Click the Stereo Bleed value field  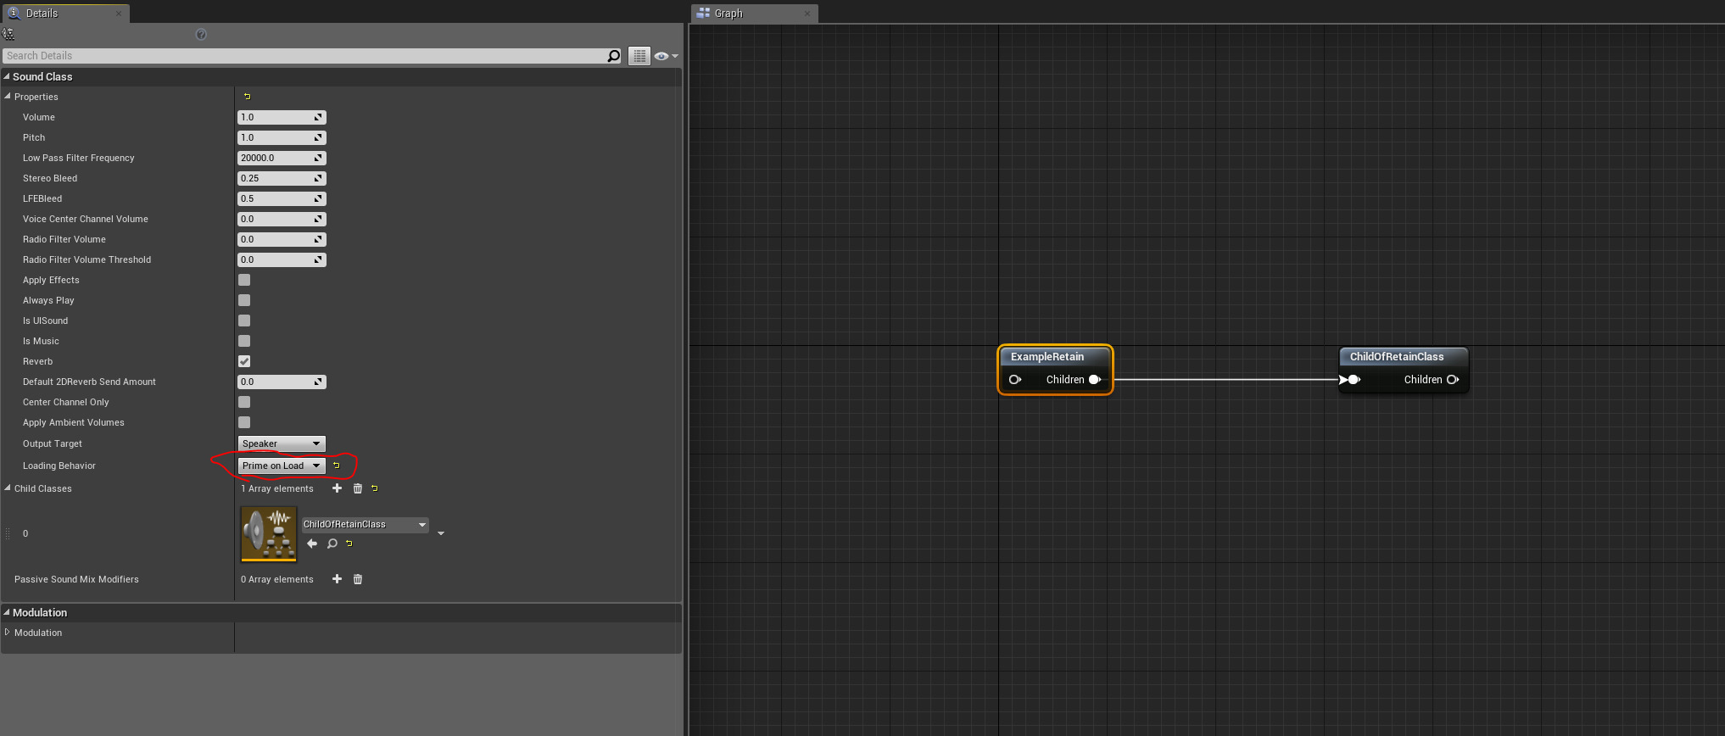pyautogui.click(x=282, y=178)
